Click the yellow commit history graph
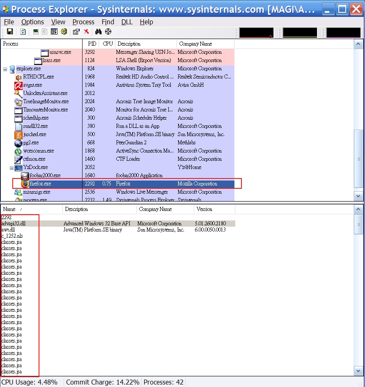The height and width of the screenshot is (387, 365). pyautogui.click(x=300, y=32)
